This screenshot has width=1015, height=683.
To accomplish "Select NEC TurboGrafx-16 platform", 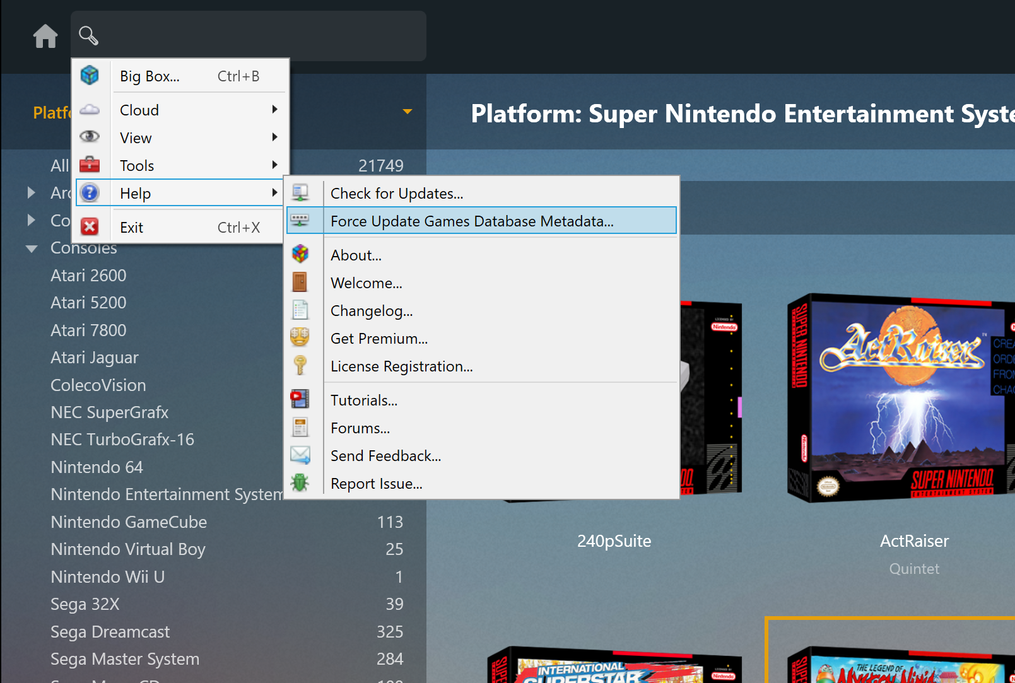I will point(122,440).
